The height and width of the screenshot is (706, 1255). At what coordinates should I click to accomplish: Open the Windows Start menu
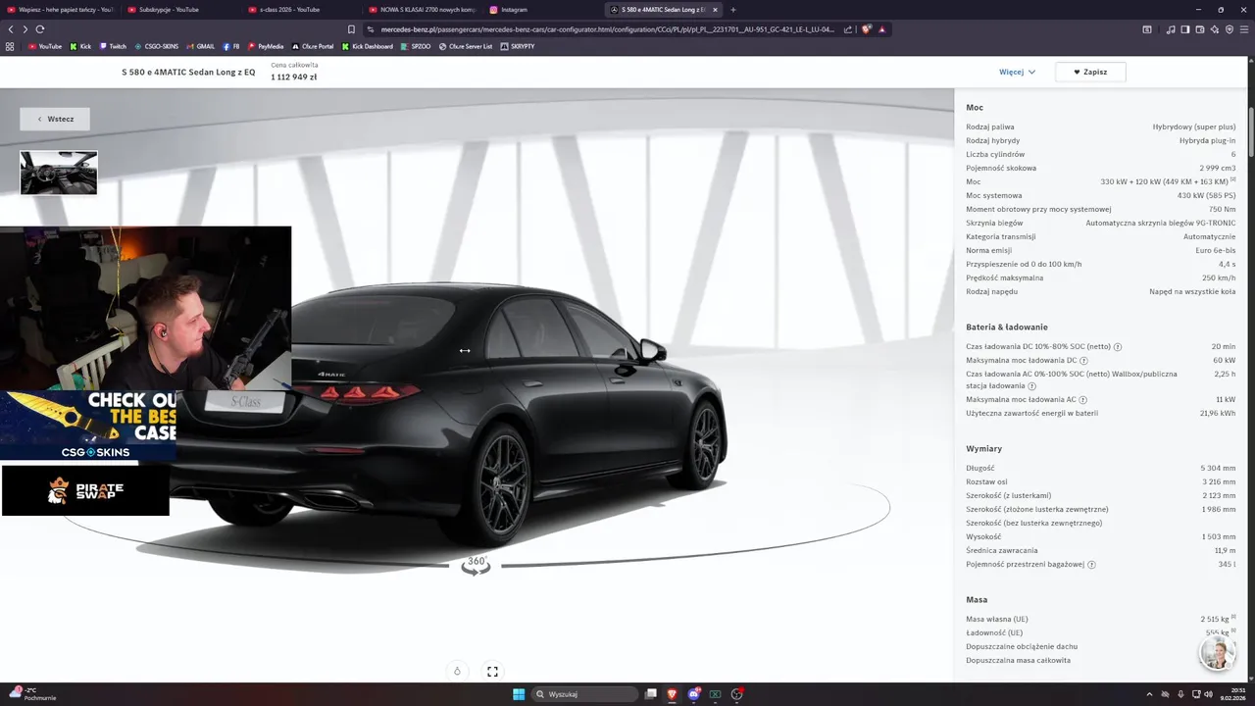(518, 694)
